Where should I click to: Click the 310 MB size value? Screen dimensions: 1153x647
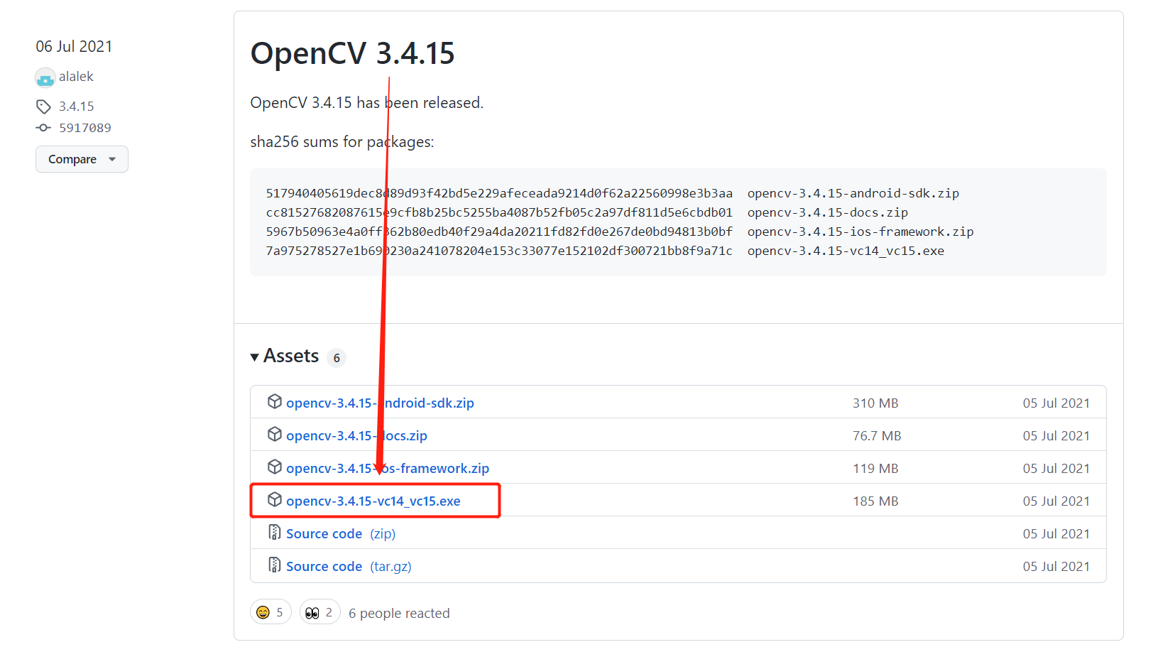(875, 403)
